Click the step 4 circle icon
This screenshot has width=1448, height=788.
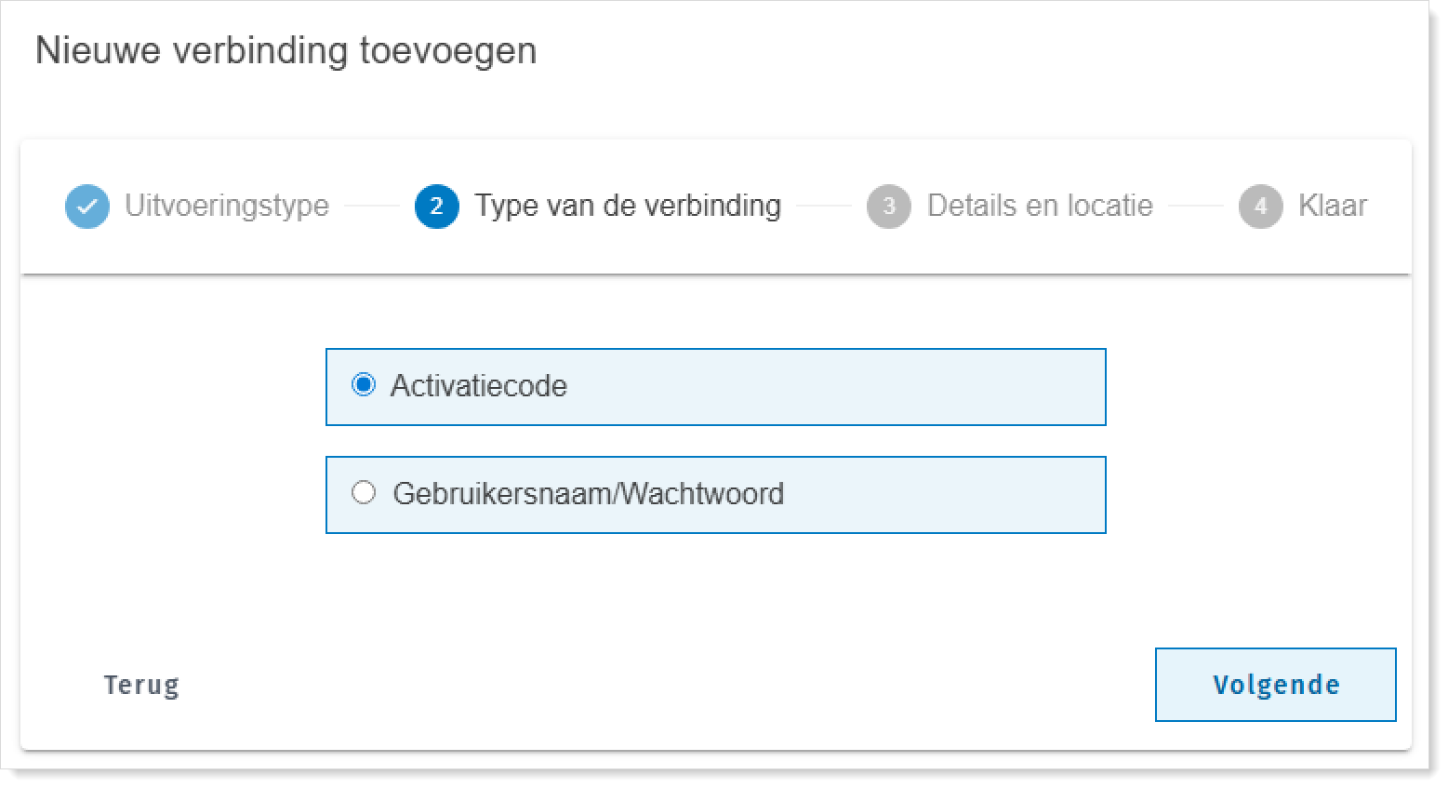click(x=1261, y=206)
